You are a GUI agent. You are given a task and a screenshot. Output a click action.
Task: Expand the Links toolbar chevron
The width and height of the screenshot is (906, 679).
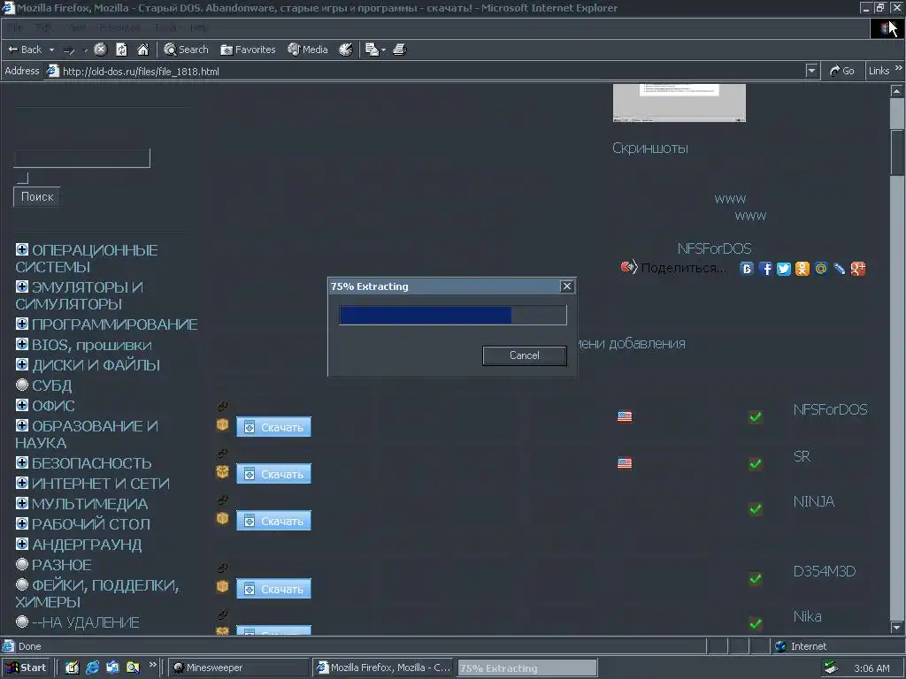point(899,68)
